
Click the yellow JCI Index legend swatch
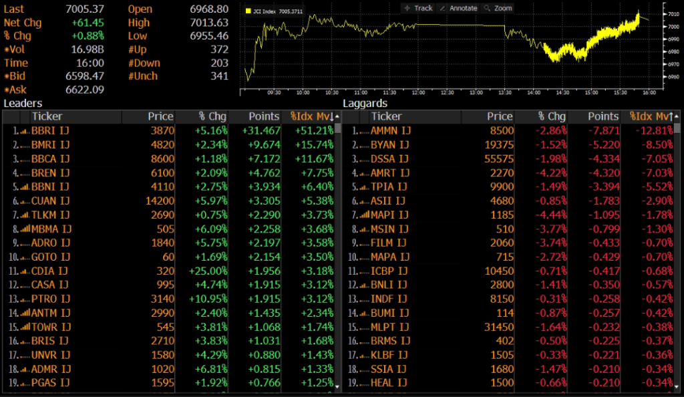click(248, 11)
